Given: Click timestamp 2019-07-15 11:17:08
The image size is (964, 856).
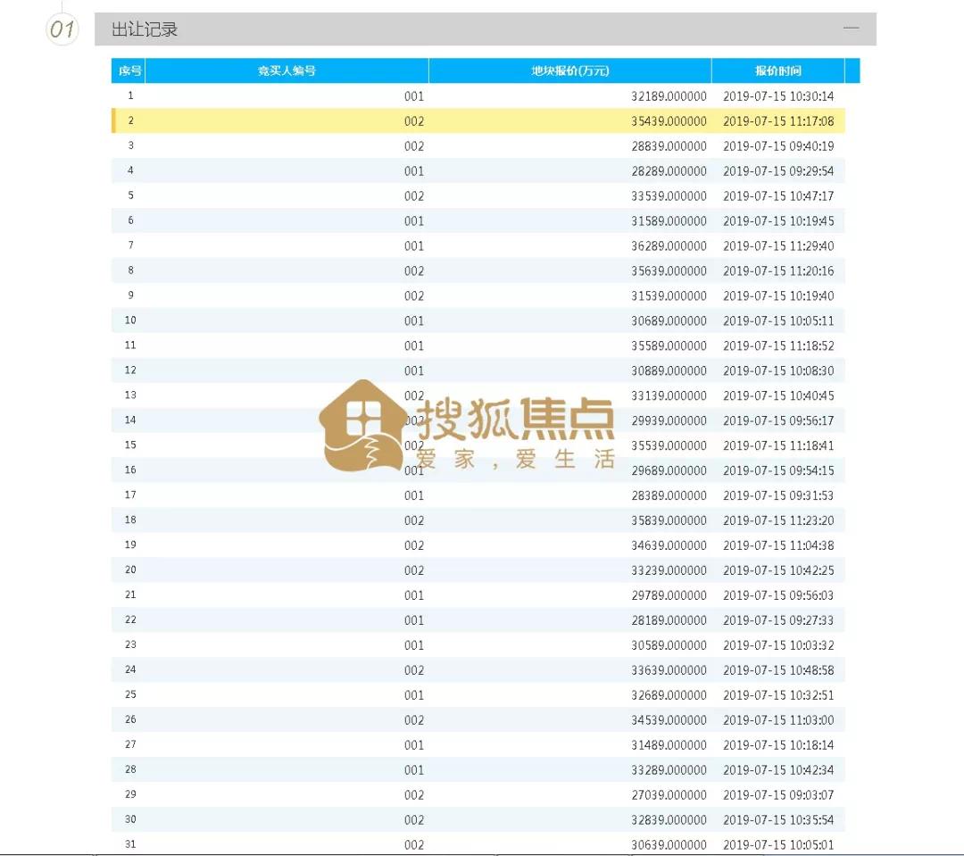Looking at the screenshot, I should (x=780, y=121).
